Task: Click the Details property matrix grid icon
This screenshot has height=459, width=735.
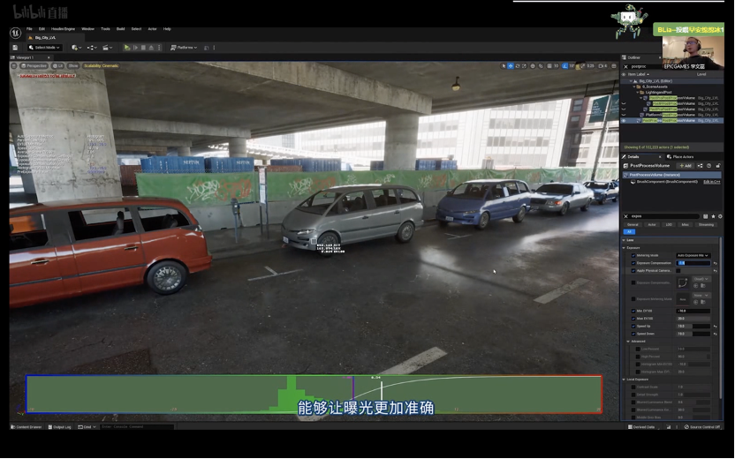Action: (706, 216)
